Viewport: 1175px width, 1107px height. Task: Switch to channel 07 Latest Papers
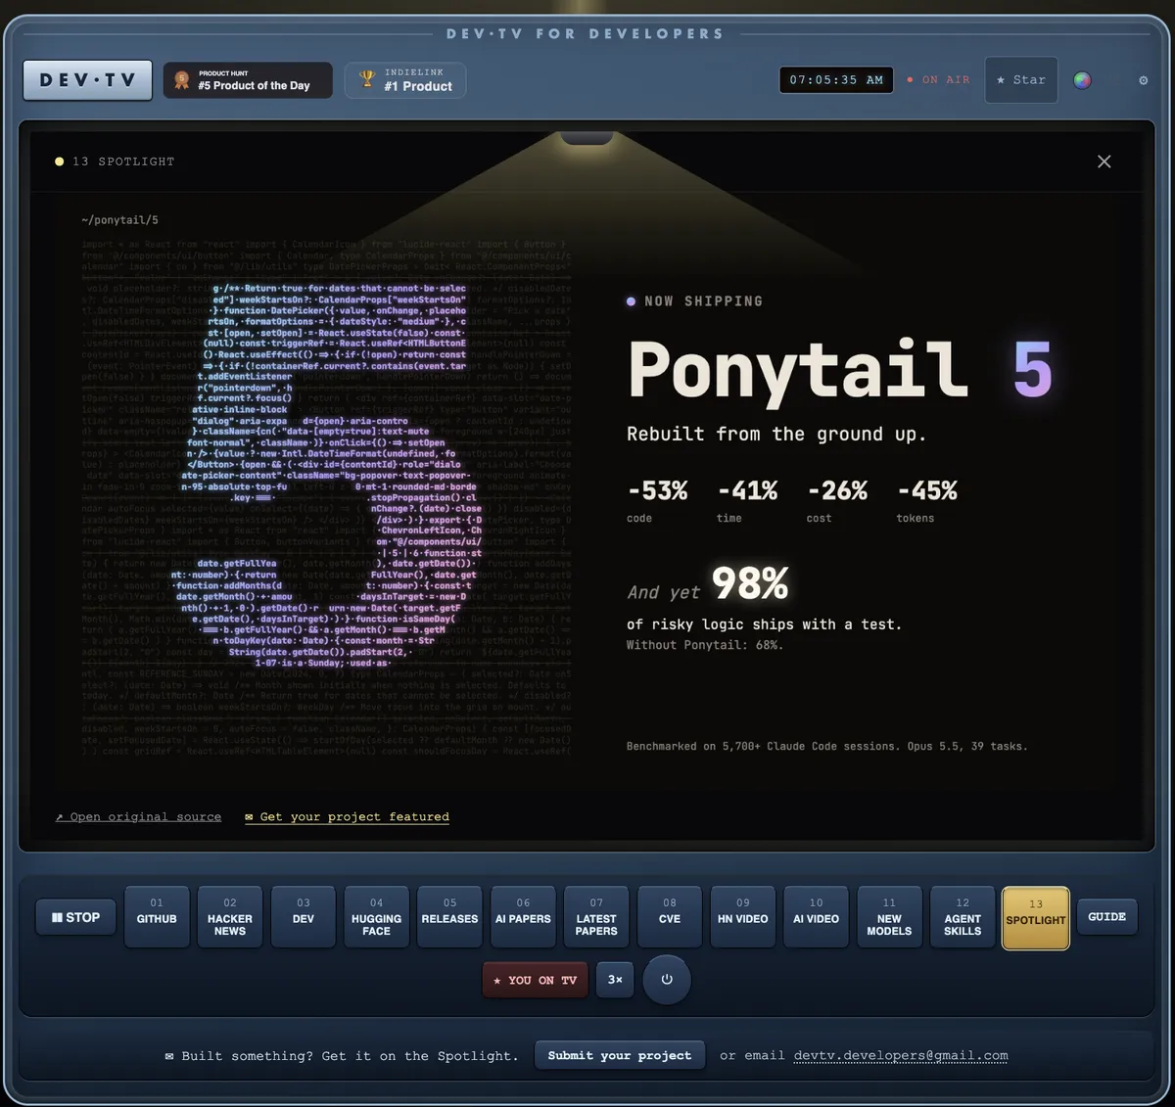tap(596, 917)
